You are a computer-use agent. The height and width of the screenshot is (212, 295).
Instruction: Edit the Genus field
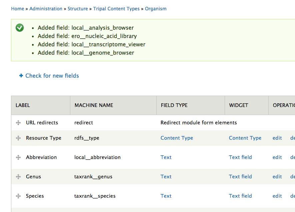(277, 177)
